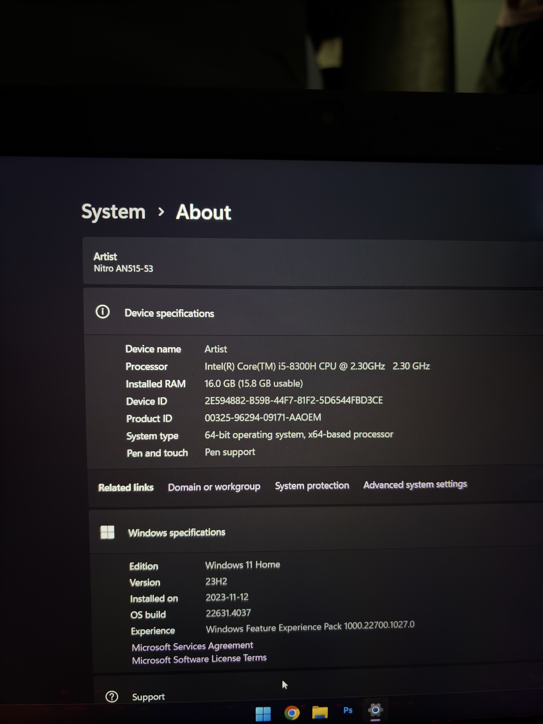
Task: Click the Edition label
Action: tap(144, 566)
